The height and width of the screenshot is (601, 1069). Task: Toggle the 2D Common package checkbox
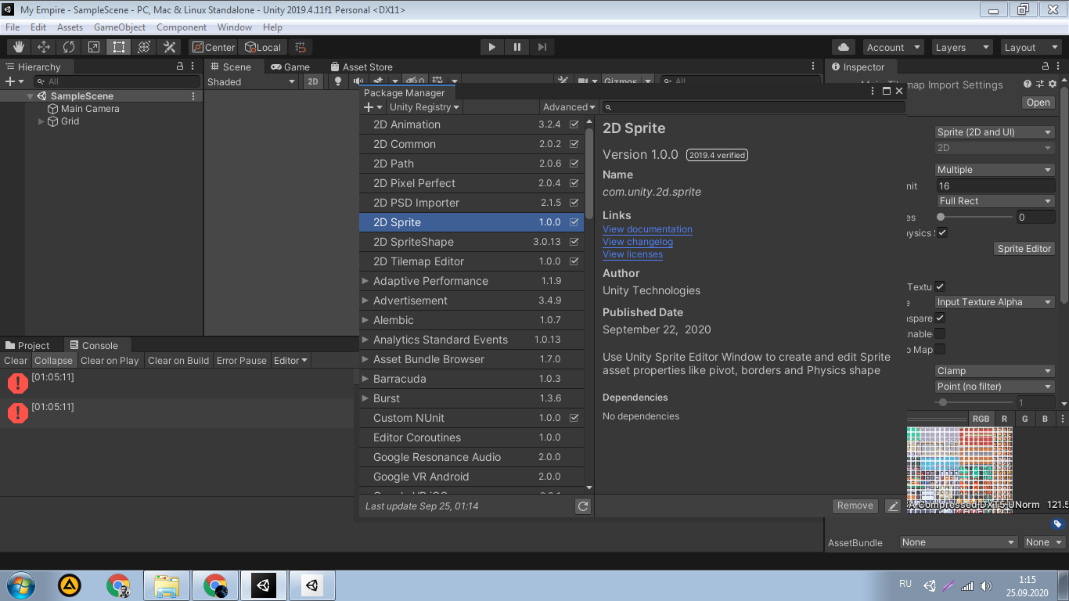[x=574, y=144]
